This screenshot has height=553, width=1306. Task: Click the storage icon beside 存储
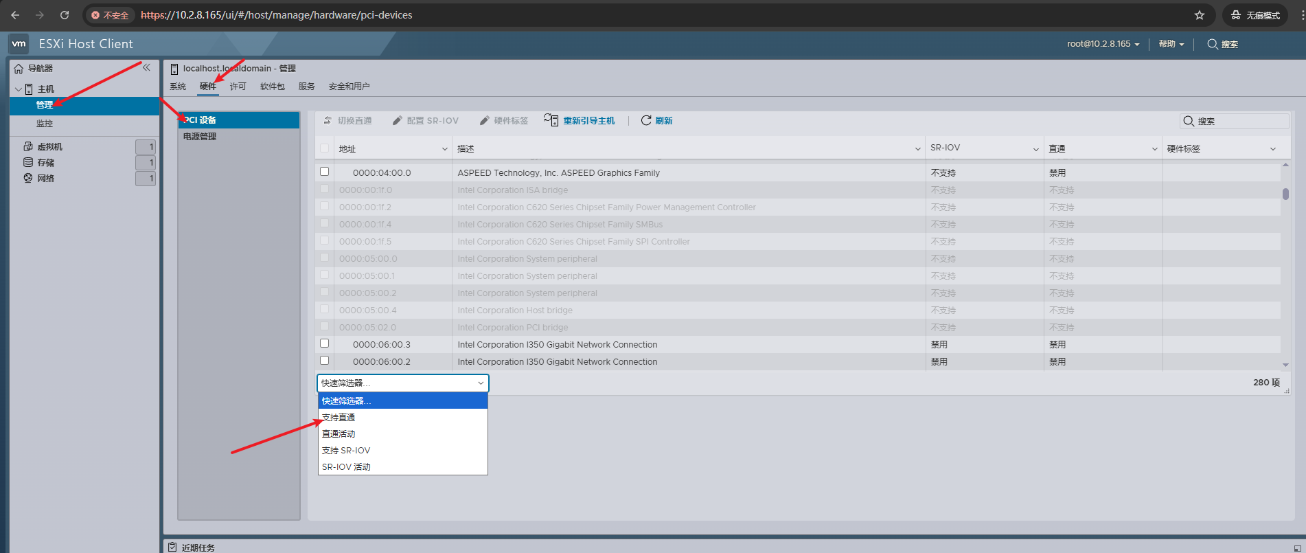click(28, 162)
